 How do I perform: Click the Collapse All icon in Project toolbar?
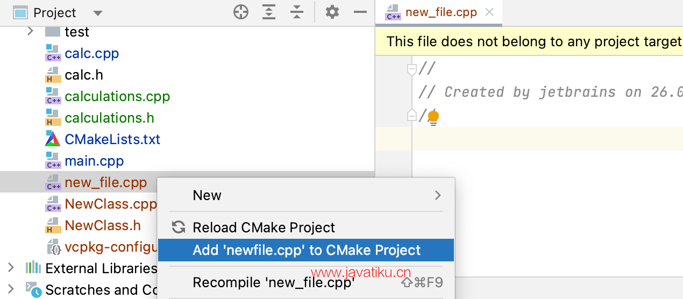(297, 12)
